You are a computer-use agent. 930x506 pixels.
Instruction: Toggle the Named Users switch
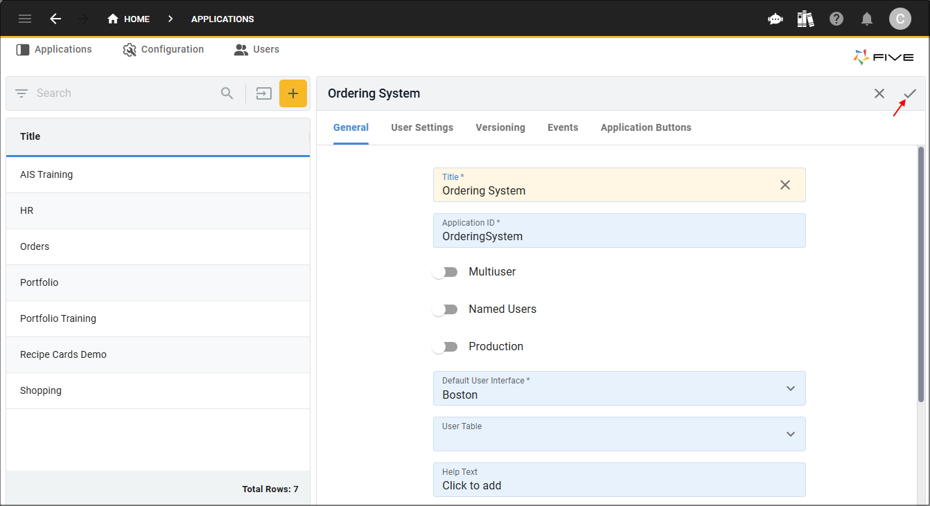click(445, 309)
